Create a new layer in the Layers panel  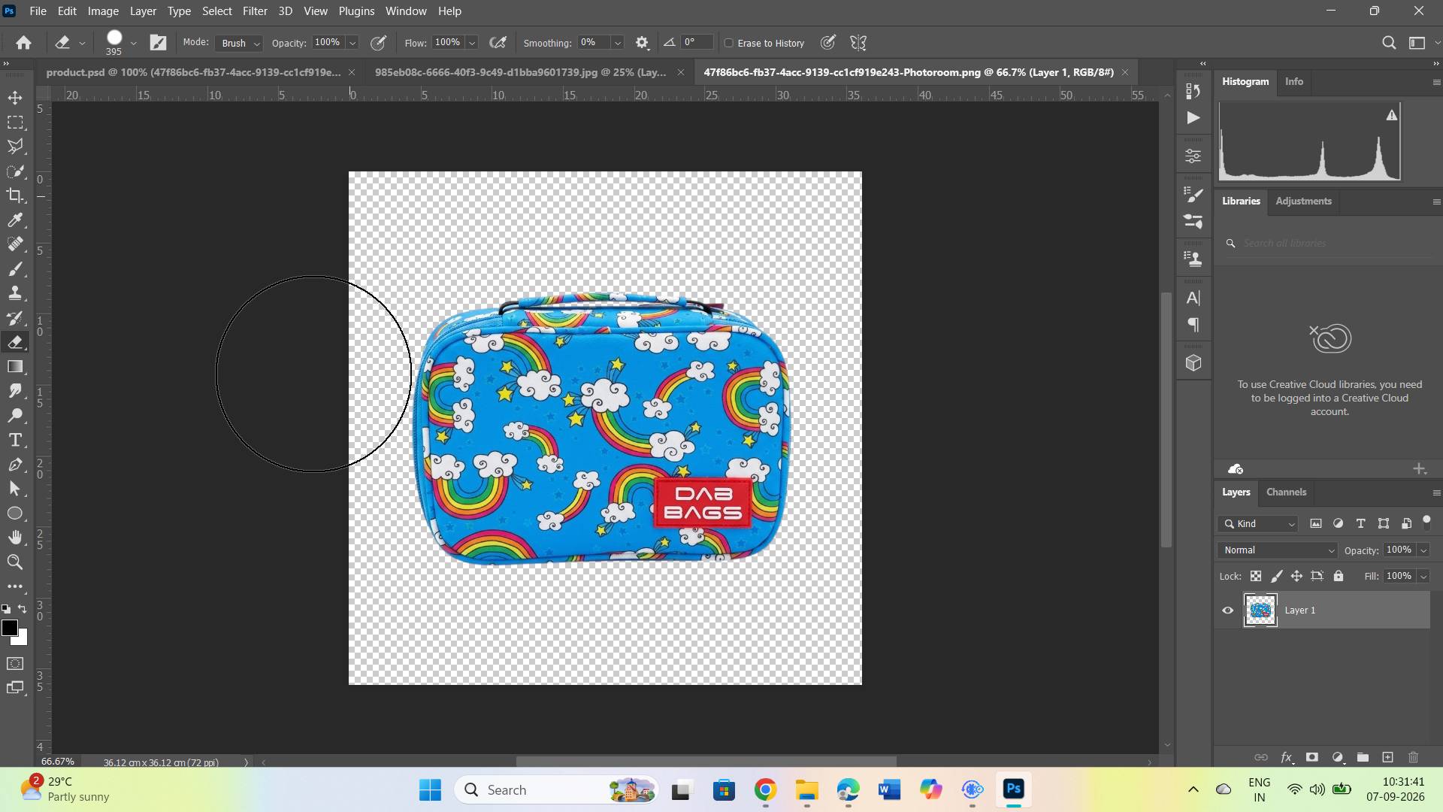click(x=1387, y=758)
